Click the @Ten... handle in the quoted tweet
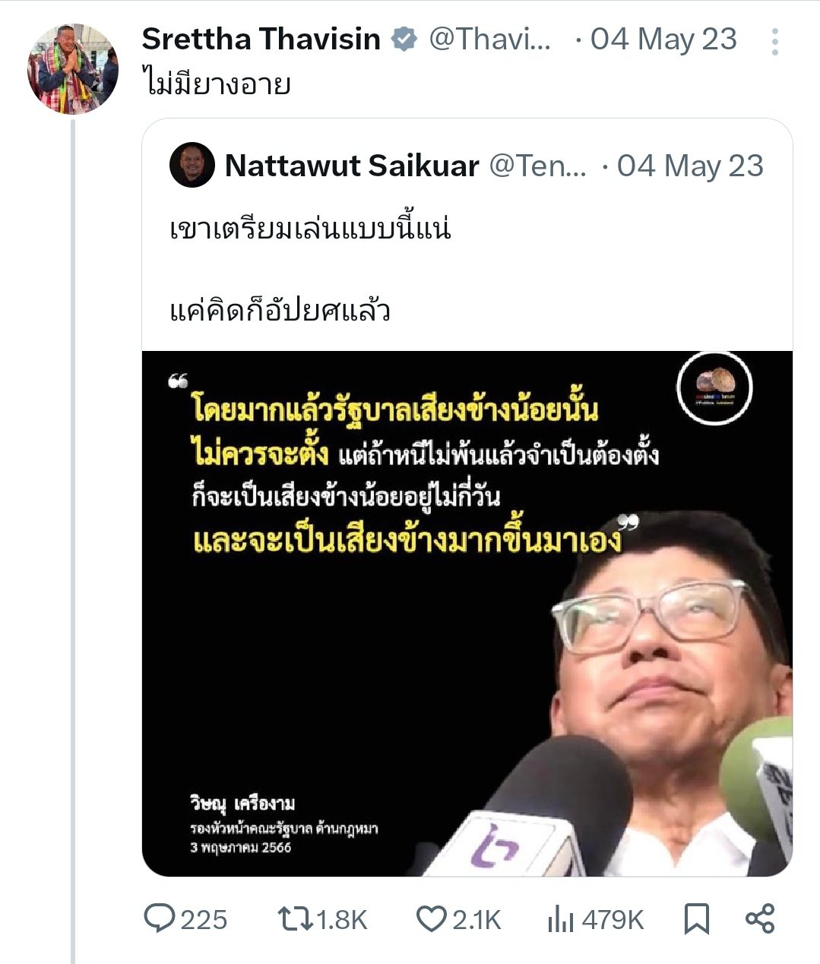 [537, 166]
